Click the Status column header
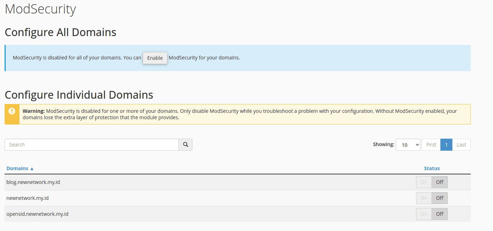Image resolution: width=493 pixels, height=231 pixels. point(432,168)
